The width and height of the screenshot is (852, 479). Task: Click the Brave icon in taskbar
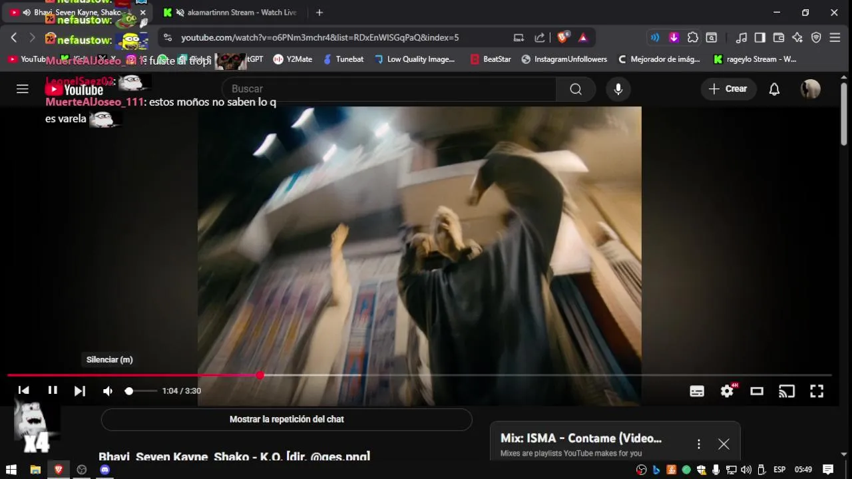tap(59, 470)
